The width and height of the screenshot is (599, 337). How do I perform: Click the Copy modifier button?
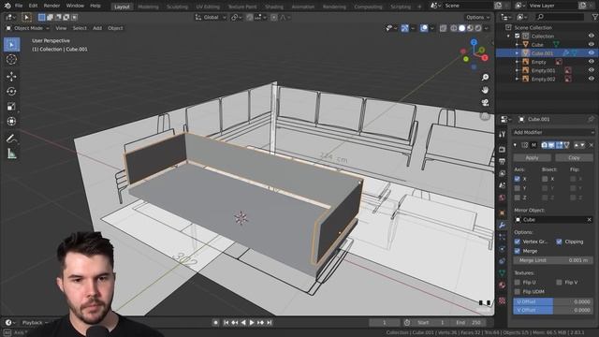click(x=574, y=157)
